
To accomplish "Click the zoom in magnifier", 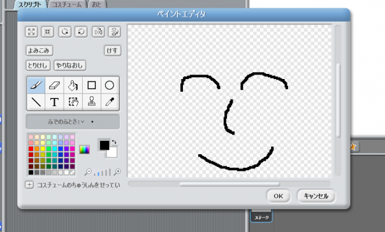I will (x=117, y=172).
